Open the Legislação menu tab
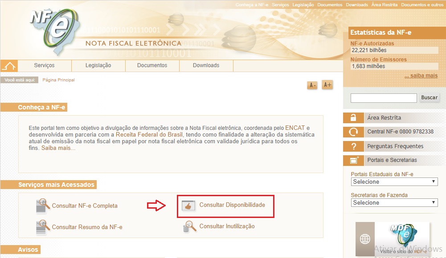Image resolution: width=446 pixels, height=258 pixels. pyautogui.click(x=98, y=65)
